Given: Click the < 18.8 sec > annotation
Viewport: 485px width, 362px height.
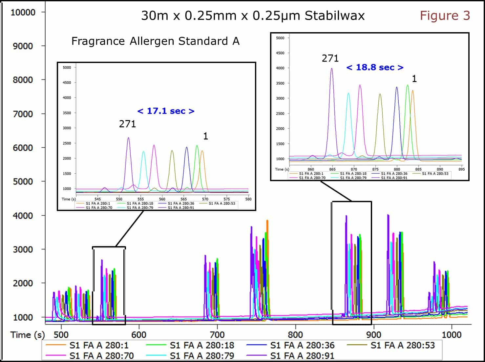Looking at the screenshot, I should (x=374, y=68).
